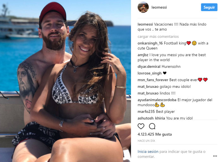Click the comment speech bubble icon

(152, 126)
